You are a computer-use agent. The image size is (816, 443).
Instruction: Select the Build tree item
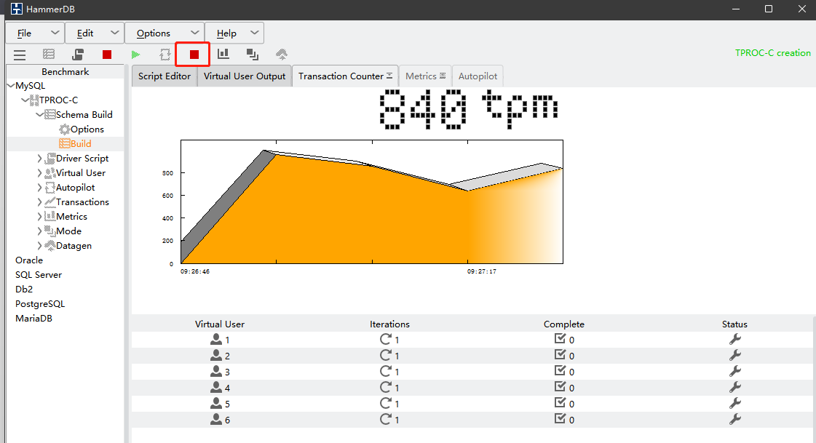[x=81, y=143]
